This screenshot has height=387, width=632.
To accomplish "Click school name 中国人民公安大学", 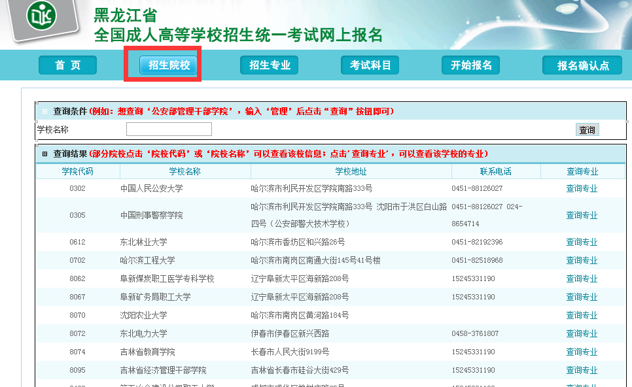I will 152,188.
